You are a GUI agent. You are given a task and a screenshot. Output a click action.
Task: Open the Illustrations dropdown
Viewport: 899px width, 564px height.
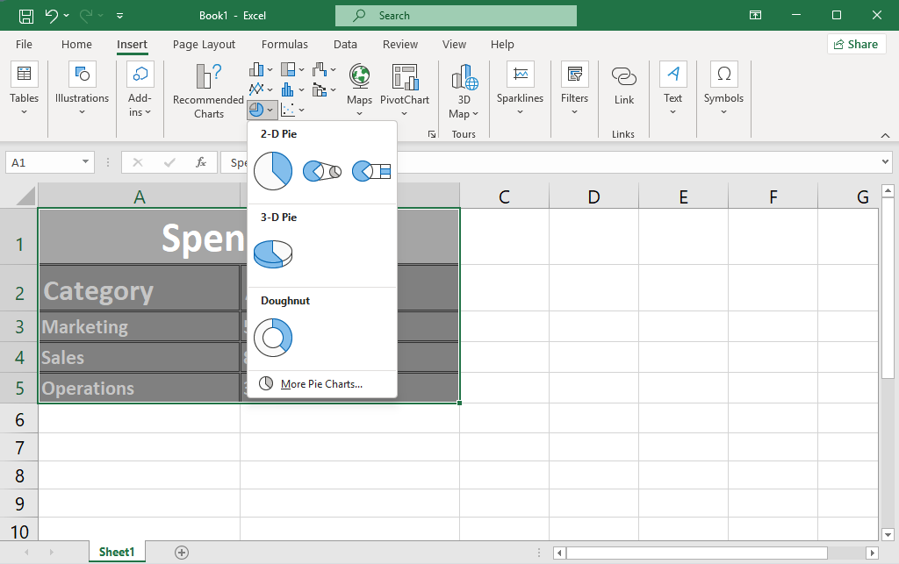point(82,89)
